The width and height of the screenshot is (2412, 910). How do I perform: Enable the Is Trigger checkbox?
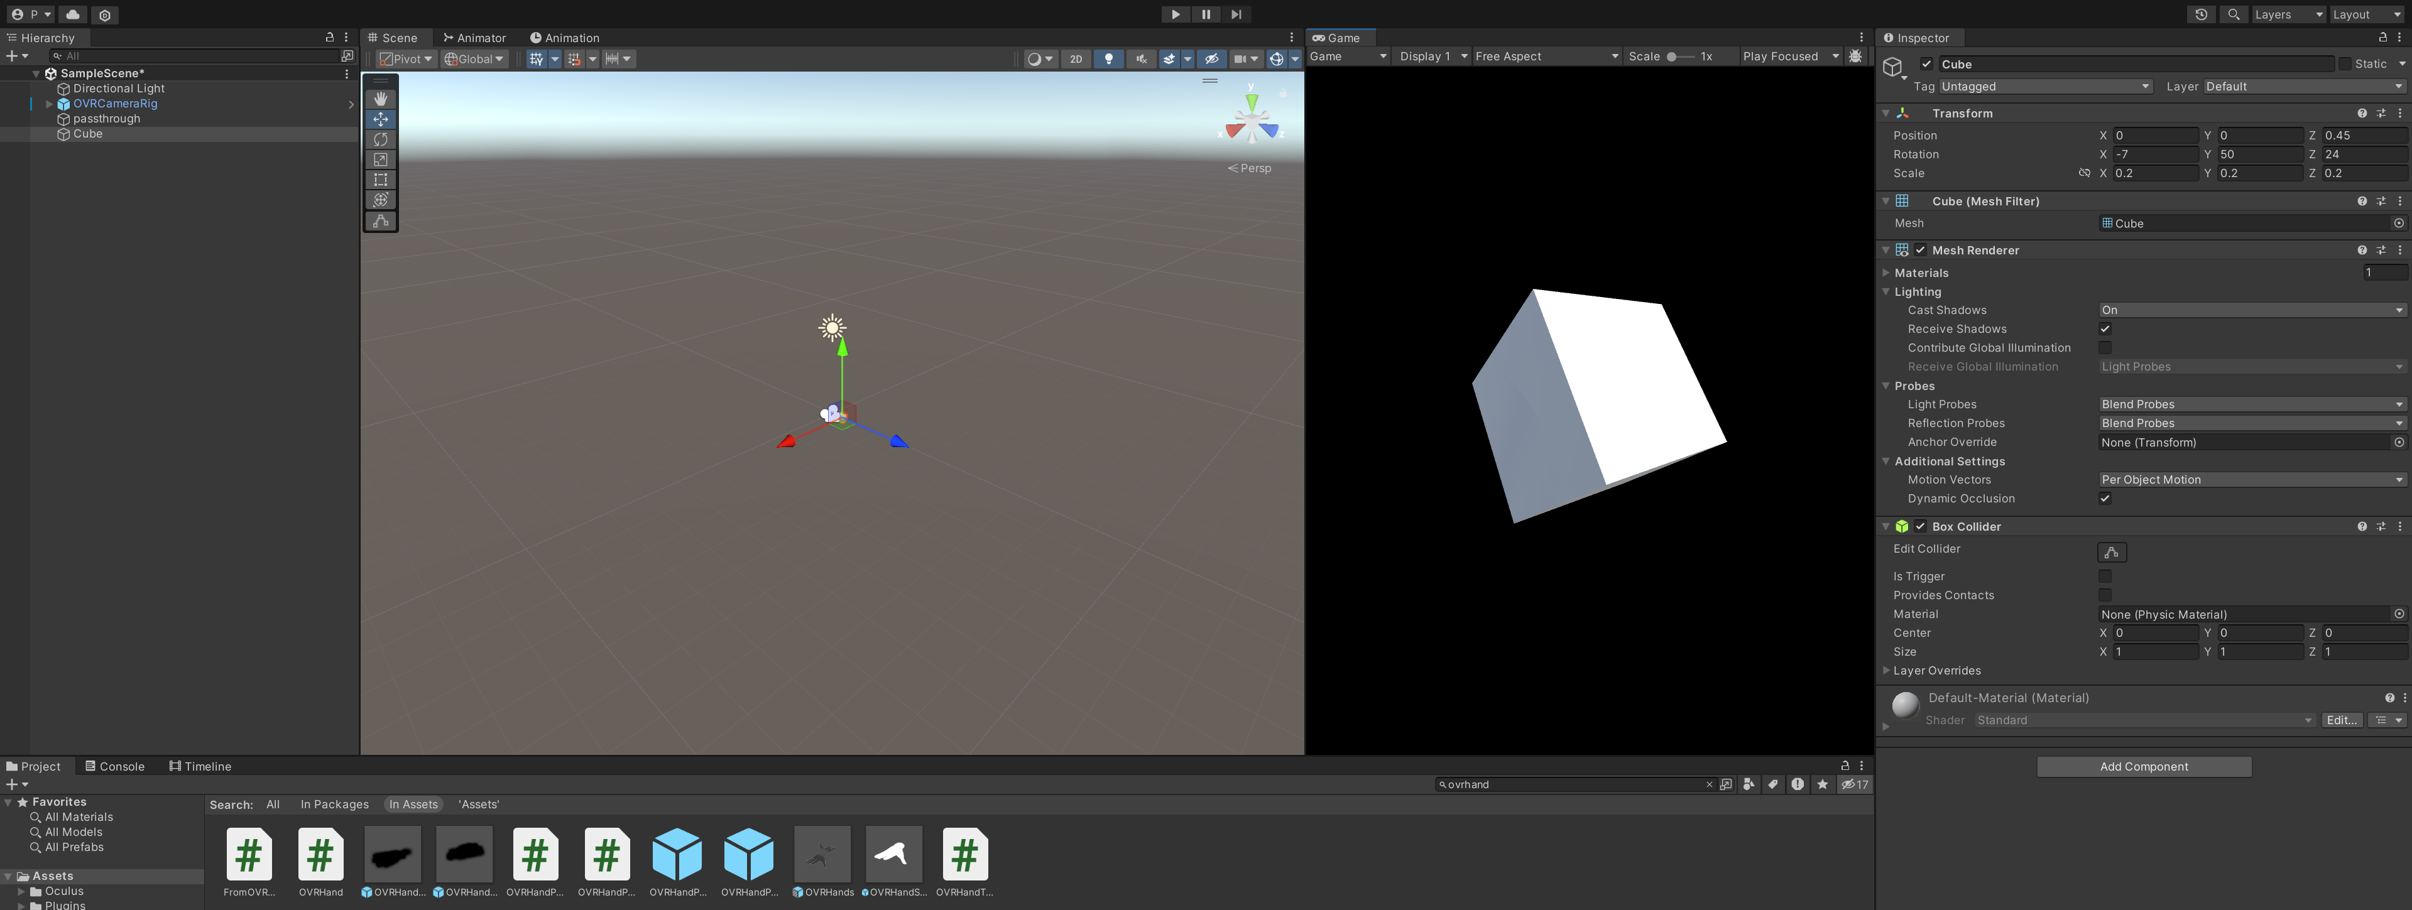pos(2105,576)
